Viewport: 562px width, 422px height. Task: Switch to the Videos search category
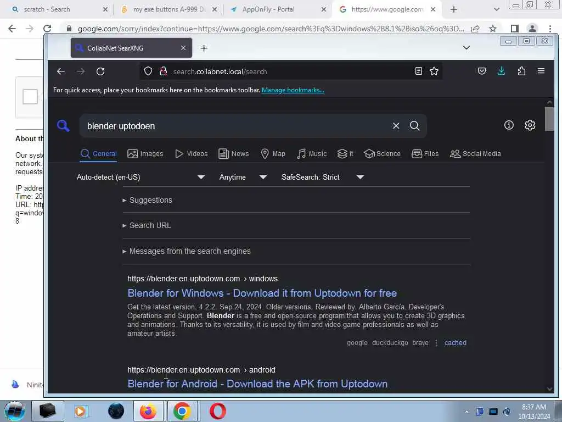click(x=191, y=154)
